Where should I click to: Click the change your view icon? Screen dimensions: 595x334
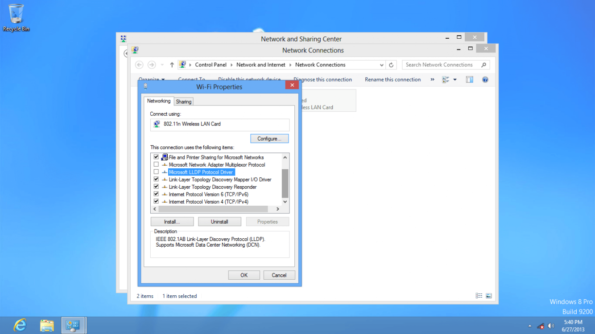pyautogui.click(x=445, y=80)
